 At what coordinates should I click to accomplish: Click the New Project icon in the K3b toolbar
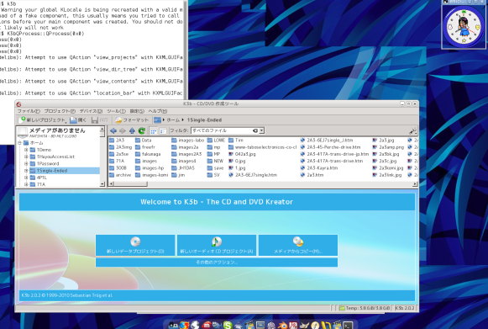pyautogui.click(x=23, y=119)
